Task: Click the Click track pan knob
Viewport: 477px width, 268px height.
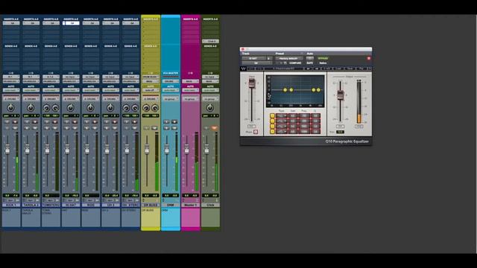Action: 210,107
